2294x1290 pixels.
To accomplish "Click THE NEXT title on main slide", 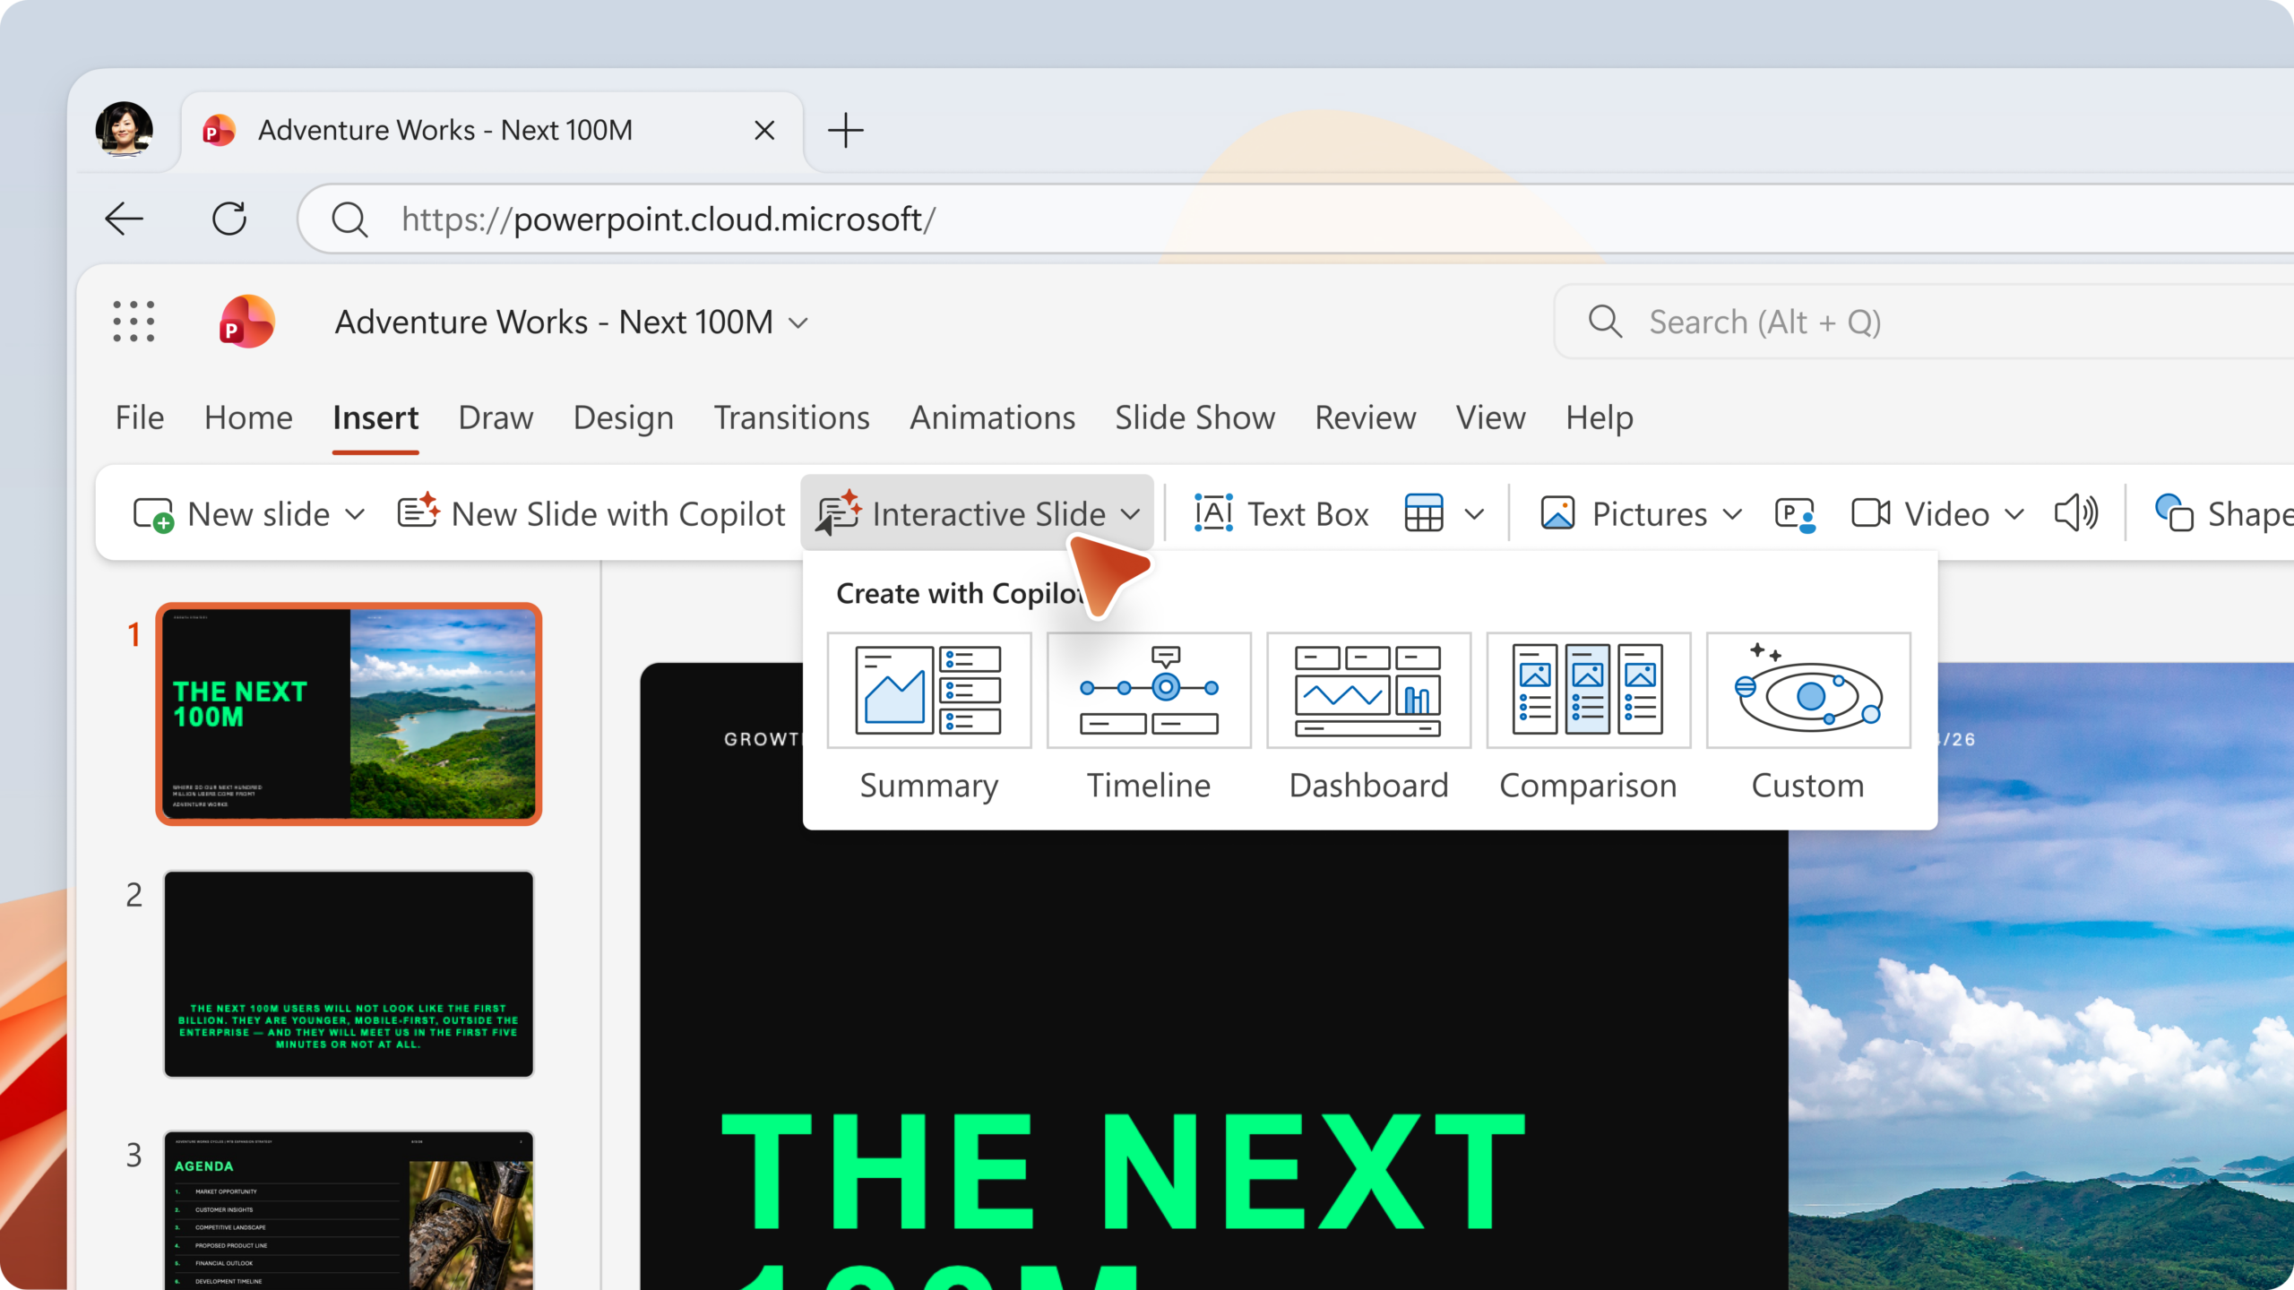I will [1123, 1173].
